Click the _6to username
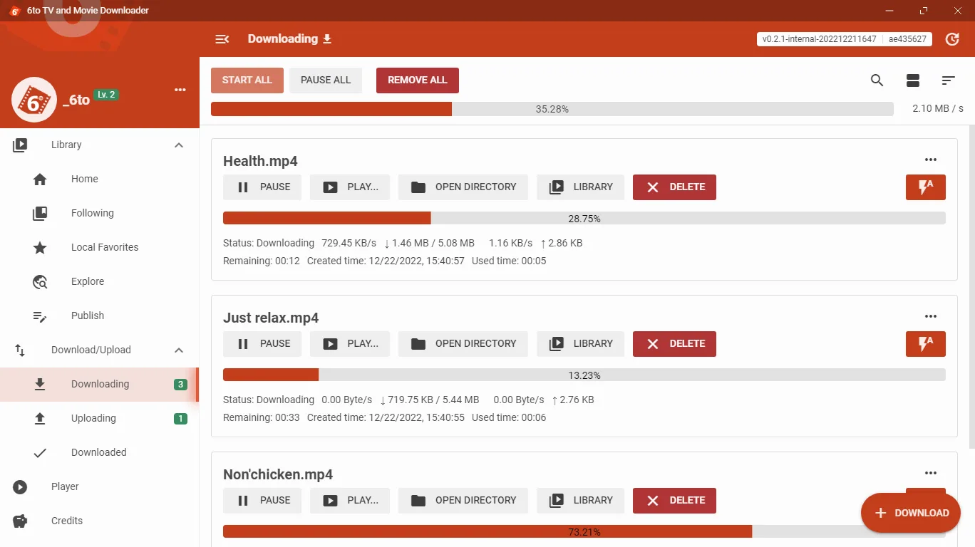This screenshot has height=547, width=975. coord(76,100)
